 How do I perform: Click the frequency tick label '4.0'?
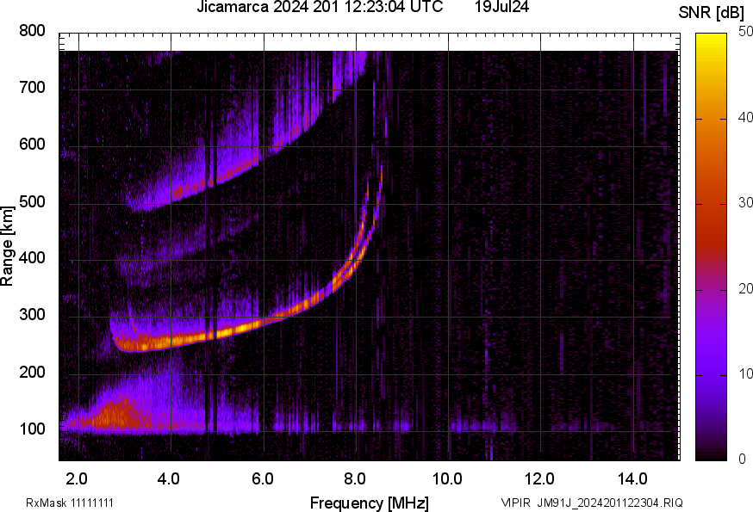[x=169, y=478]
